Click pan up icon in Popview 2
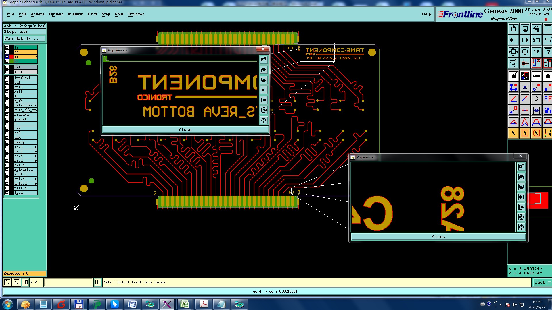The height and width of the screenshot is (310, 552). click(264, 70)
